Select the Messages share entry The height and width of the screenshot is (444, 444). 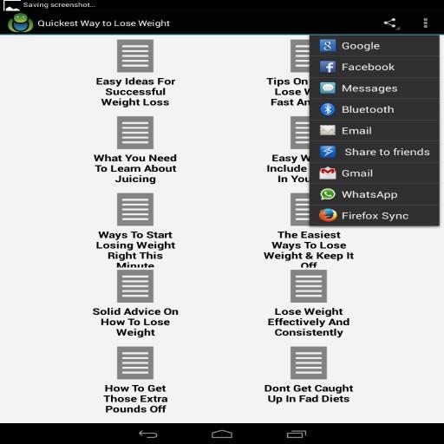pos(375,88)
